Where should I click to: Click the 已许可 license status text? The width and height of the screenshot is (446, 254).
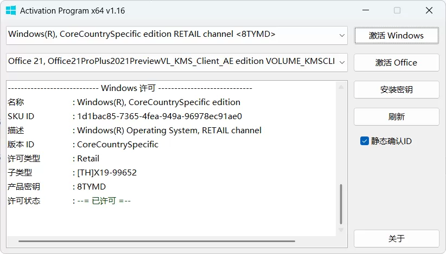(x=104, y=201)
